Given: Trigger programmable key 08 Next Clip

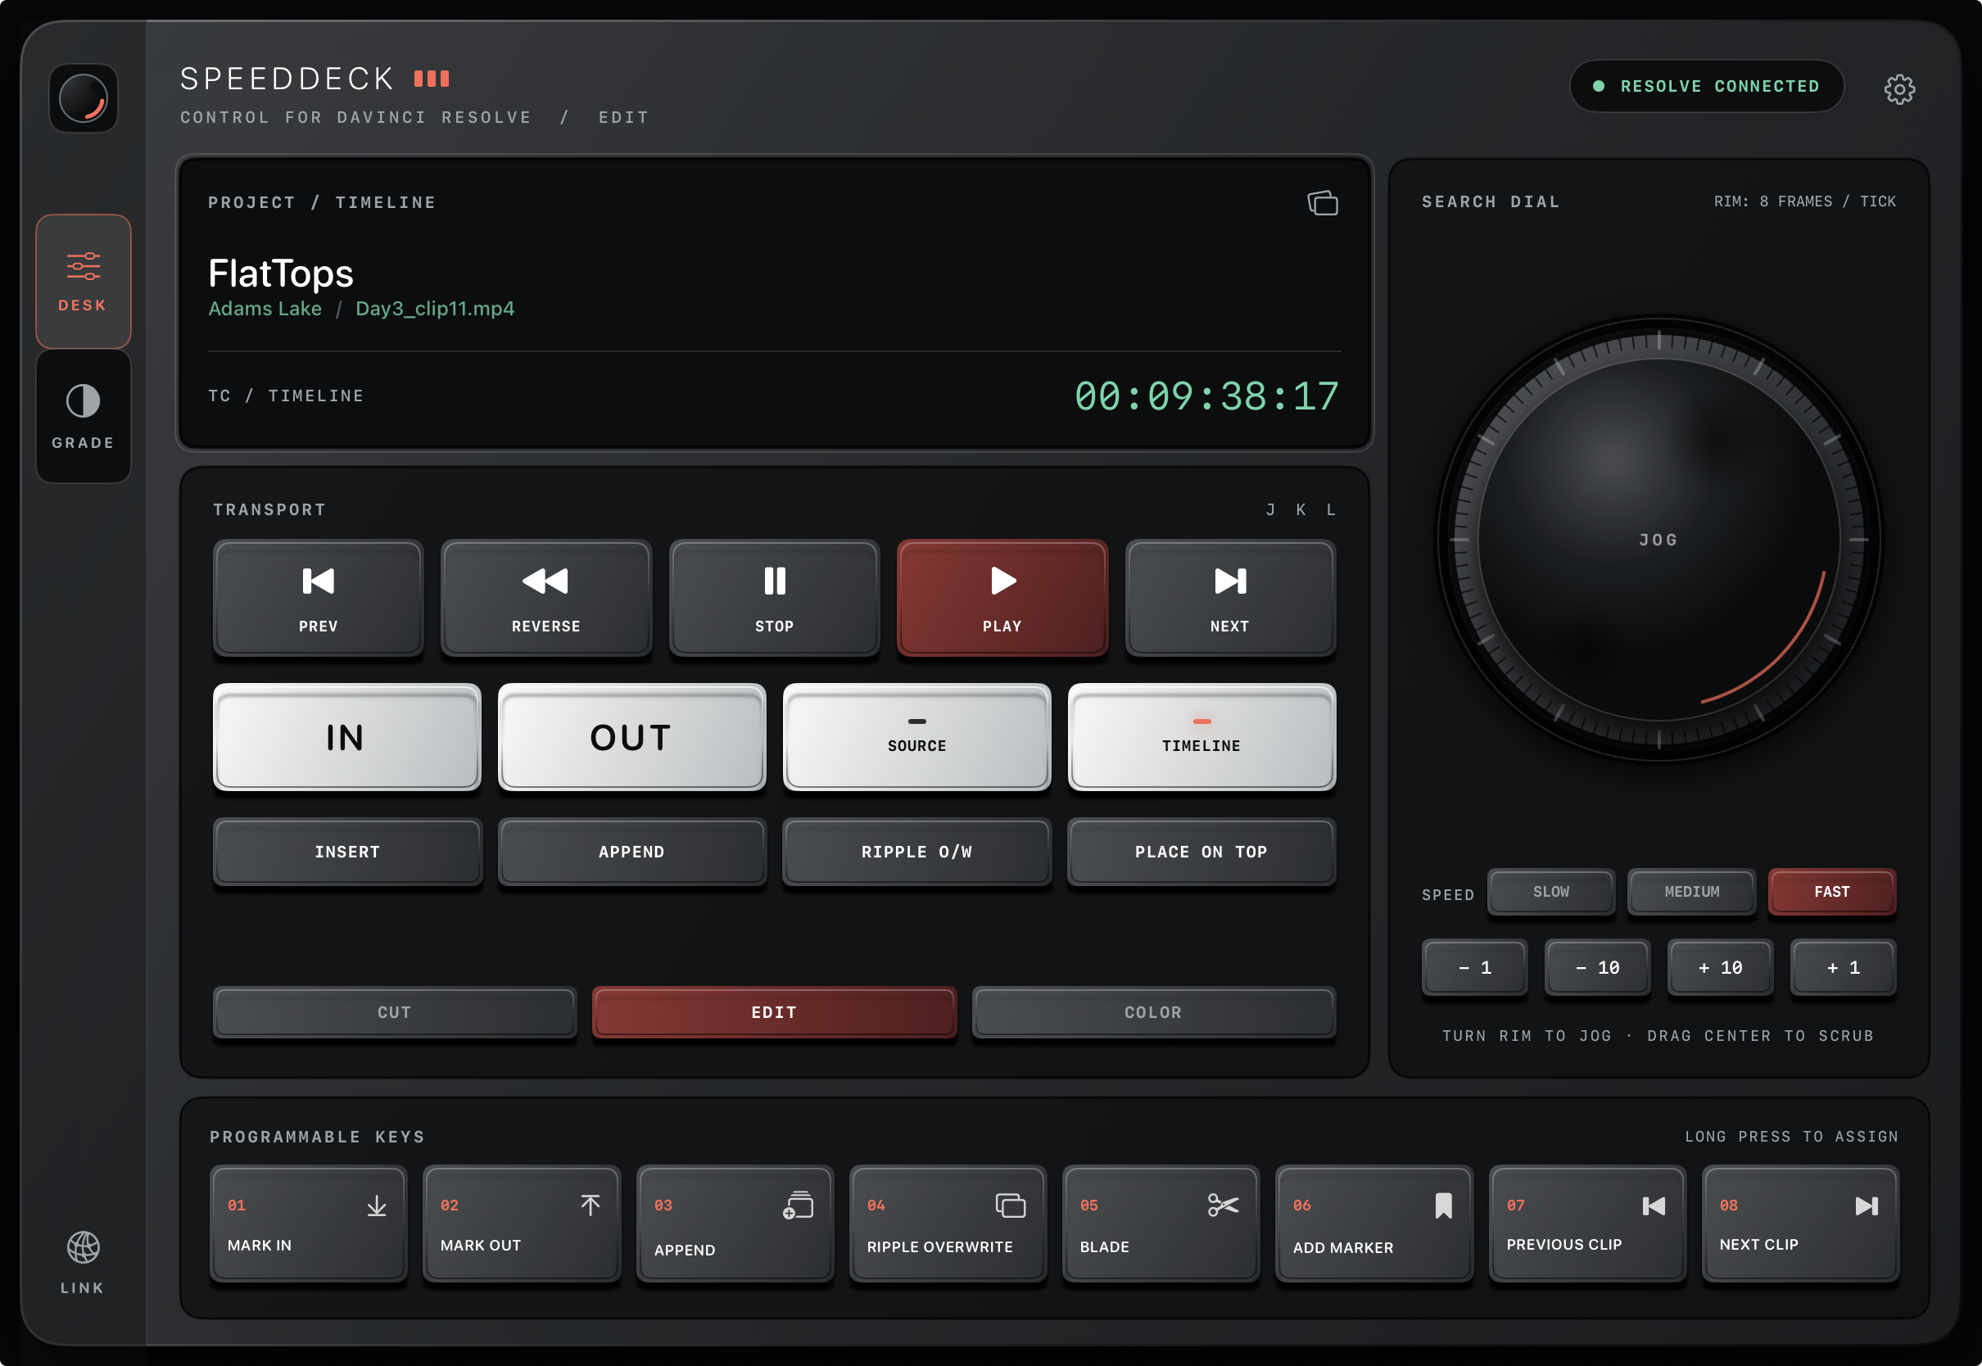Looking at the screenshot, I should (x=1800, y=1224).
